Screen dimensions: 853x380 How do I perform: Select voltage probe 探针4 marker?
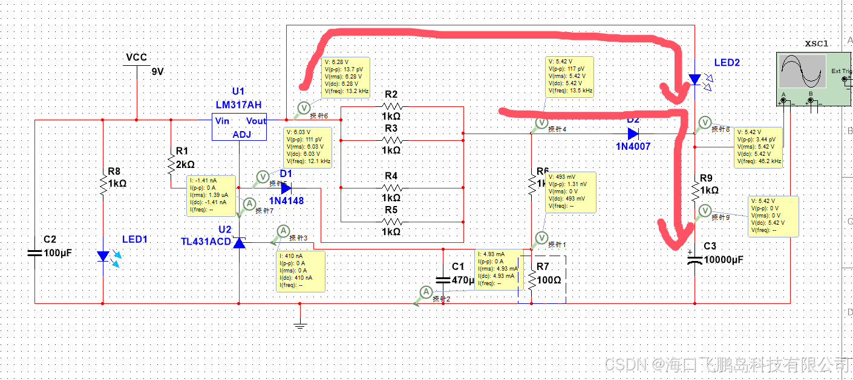click(541, 123)
